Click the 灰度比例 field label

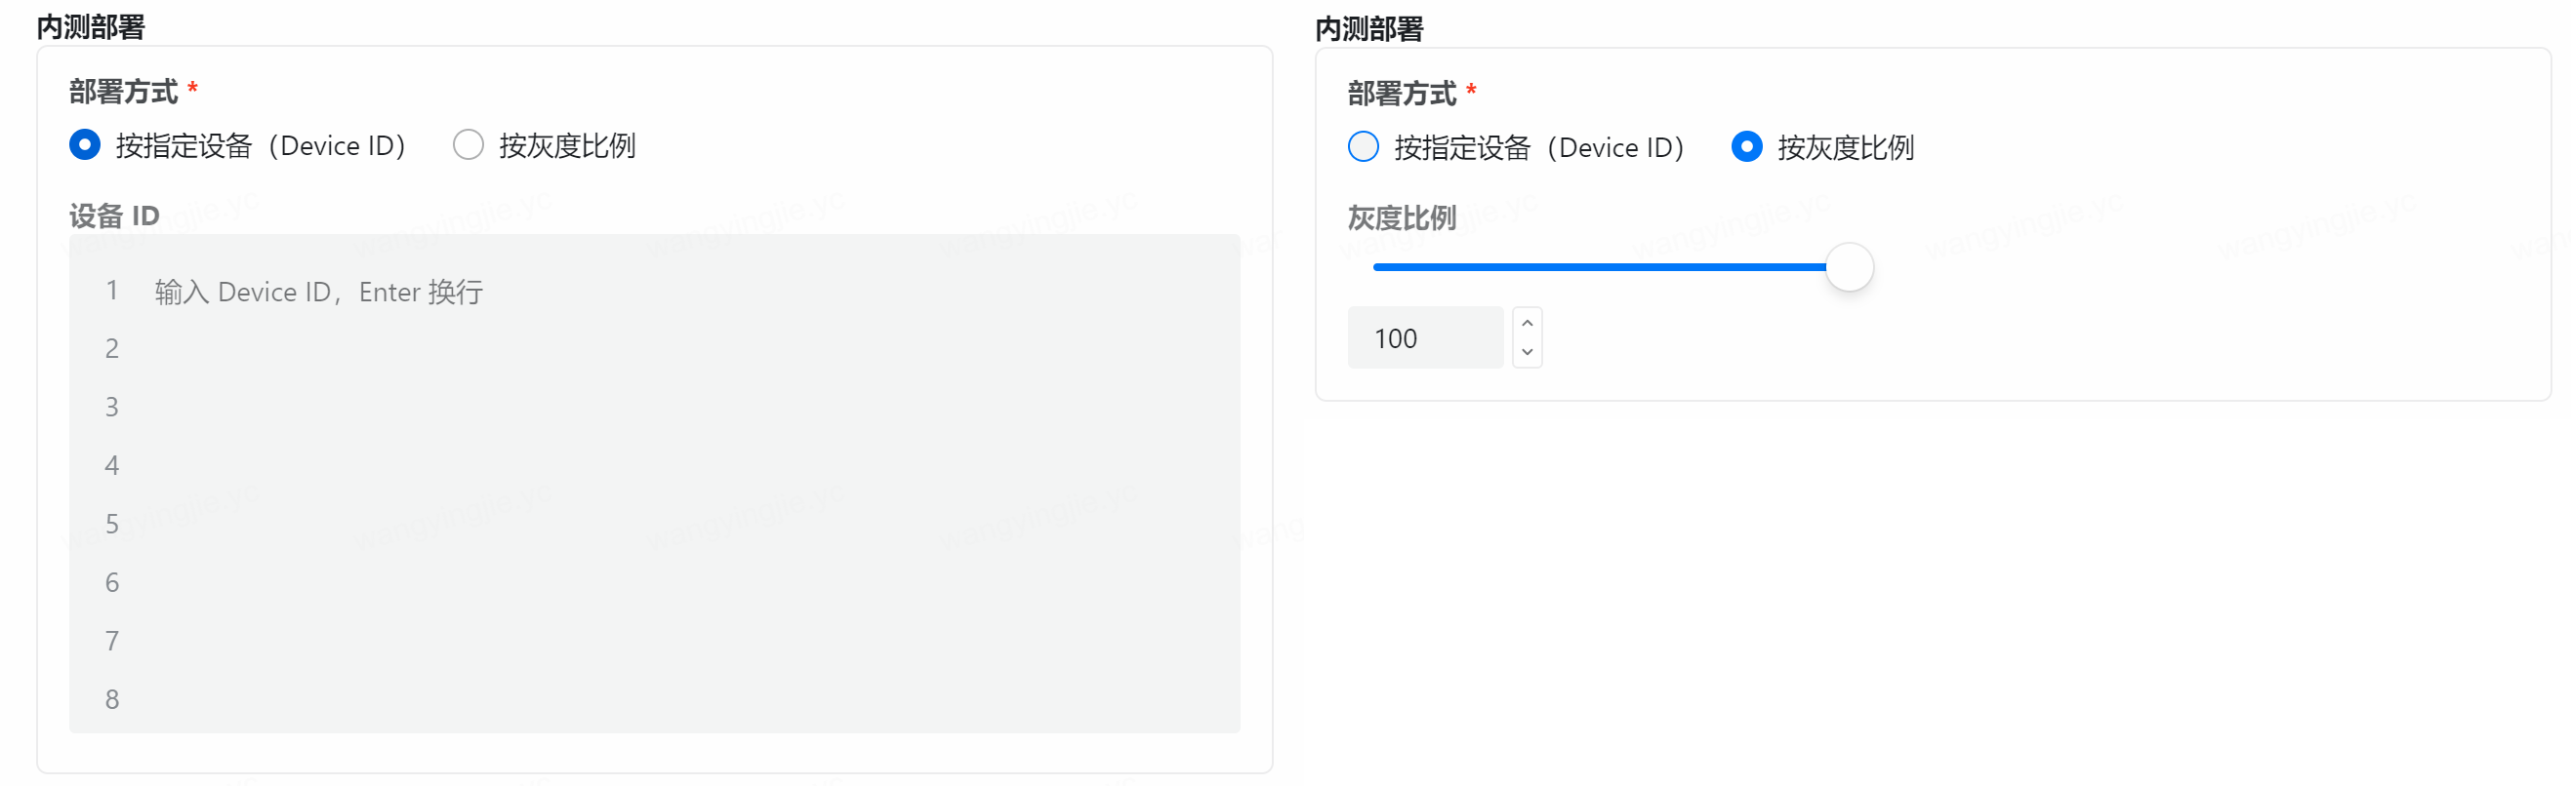pyautogui.click(x=1402, y=217)
